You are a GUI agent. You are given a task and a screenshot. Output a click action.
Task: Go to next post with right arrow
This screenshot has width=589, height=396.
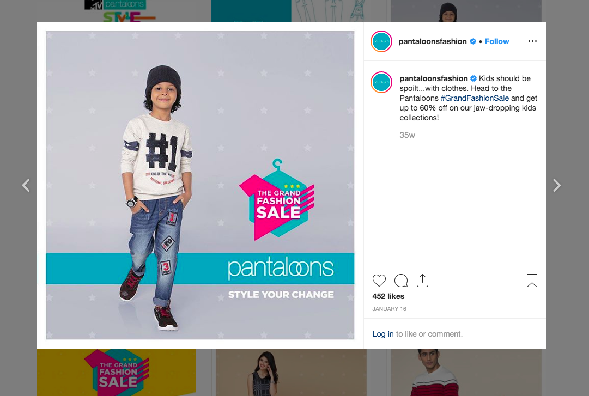557,185
